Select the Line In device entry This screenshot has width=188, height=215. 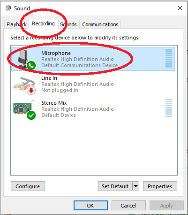[x=93, y=84]
